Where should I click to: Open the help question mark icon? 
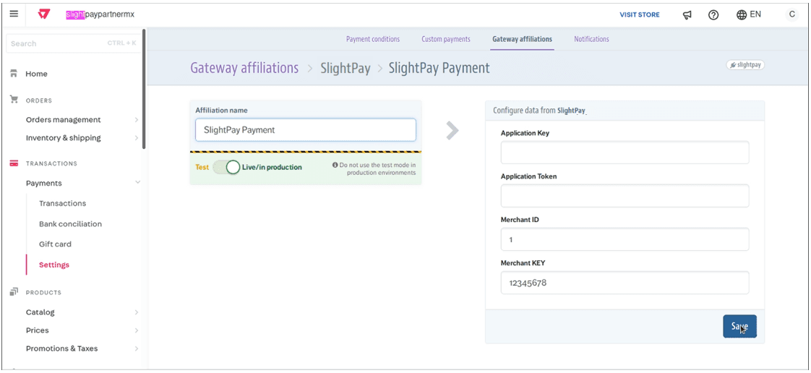pos(713,15)
